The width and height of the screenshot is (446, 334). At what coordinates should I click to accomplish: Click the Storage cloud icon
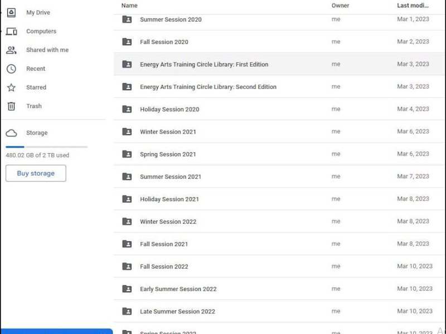pos(11,133)
